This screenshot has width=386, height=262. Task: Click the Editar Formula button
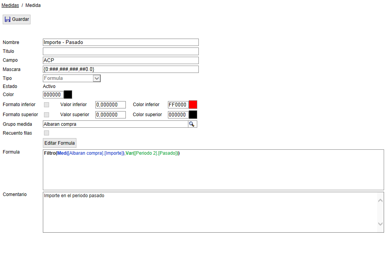pos(59,143)
